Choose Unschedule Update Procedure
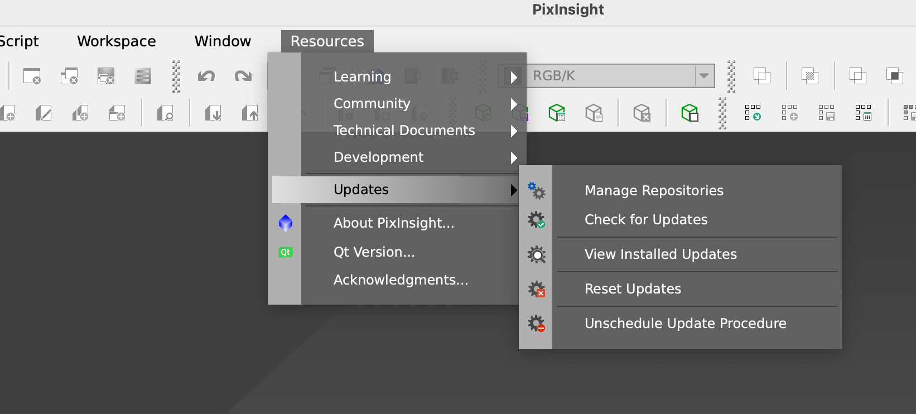 (x=681, y=324)
